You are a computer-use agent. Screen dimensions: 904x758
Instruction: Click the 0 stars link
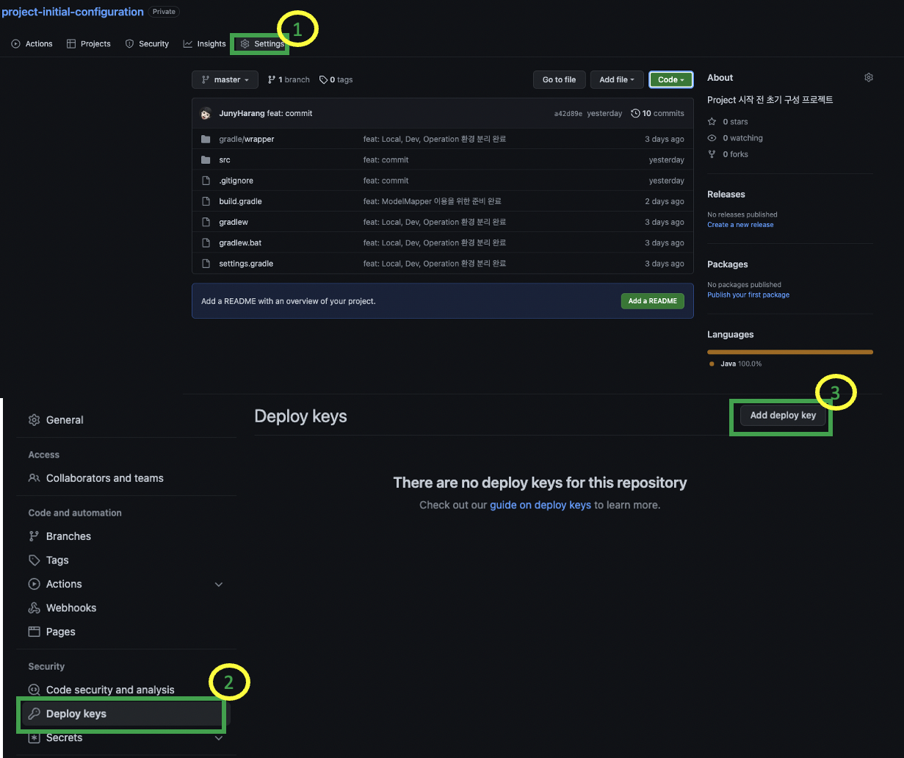click(728, 122)
